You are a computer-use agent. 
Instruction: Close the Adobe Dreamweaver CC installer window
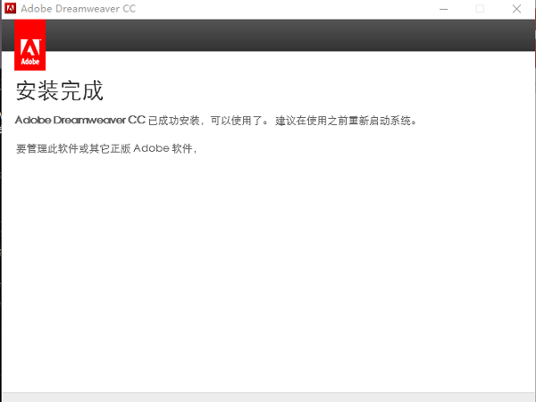[x=516, y=9]
